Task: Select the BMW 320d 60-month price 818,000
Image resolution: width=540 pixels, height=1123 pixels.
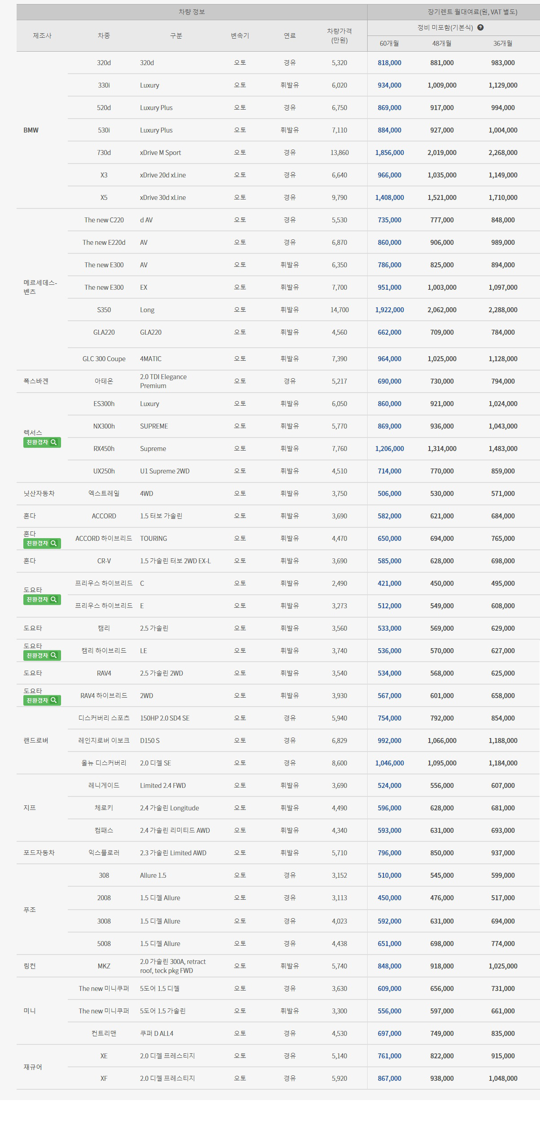Action: 389,63
